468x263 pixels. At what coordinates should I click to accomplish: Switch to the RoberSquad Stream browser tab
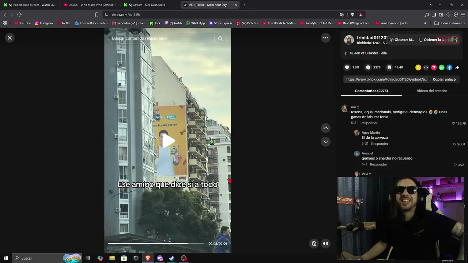[x=30, y=5]
